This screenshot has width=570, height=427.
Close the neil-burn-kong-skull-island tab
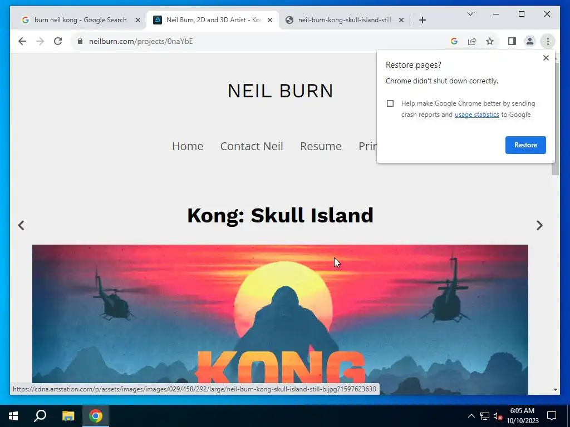tap(401, 21)
